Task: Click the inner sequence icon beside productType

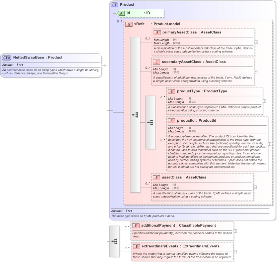Action: pyautogui.click(x=150, y=122)
